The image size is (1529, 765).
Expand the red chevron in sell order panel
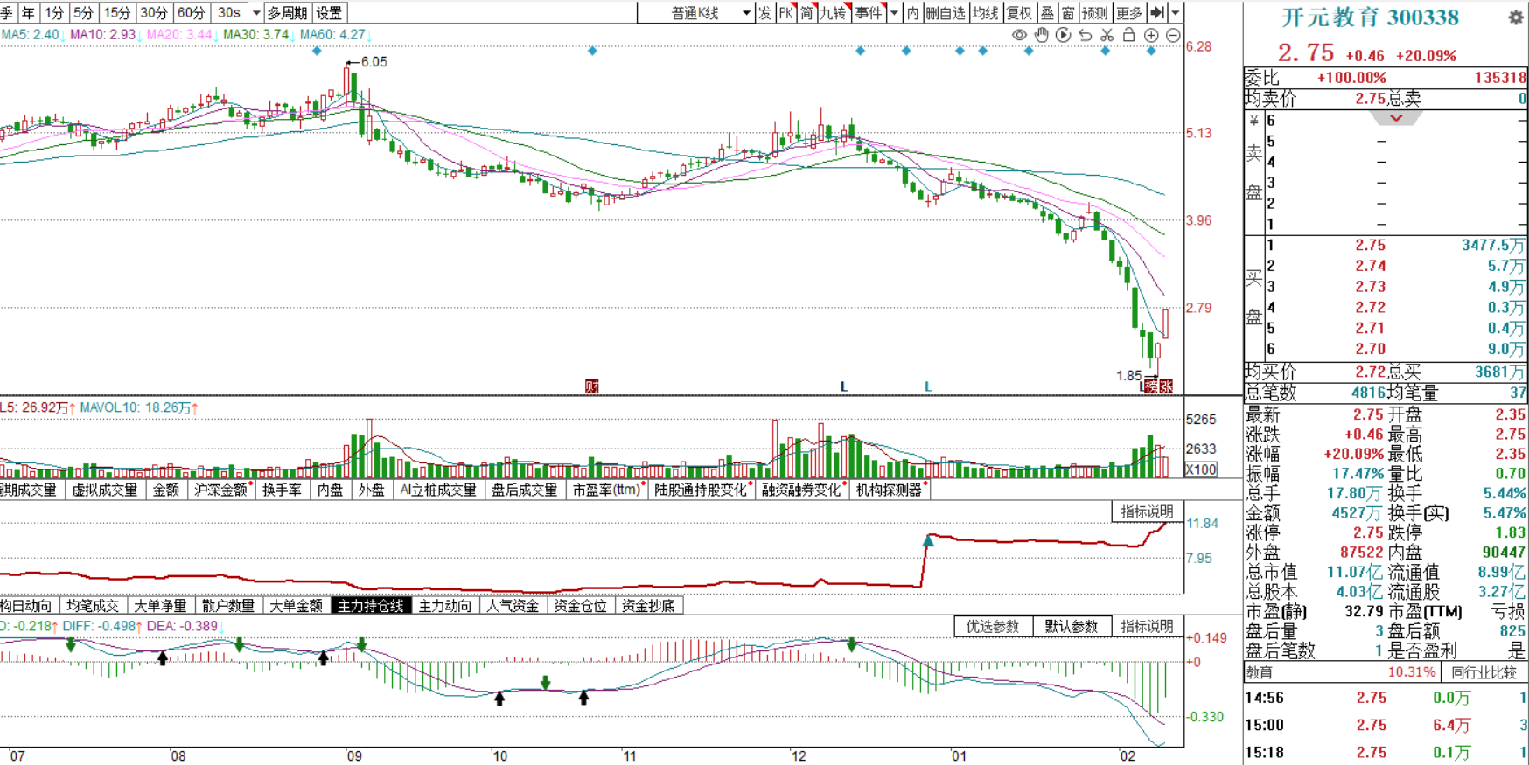click(x=1396, y=118)
